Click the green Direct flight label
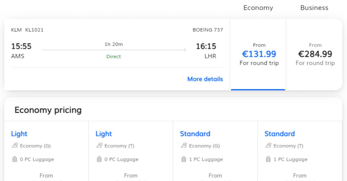This screenshot has height=181, width=347. click(x=113, y=56)
